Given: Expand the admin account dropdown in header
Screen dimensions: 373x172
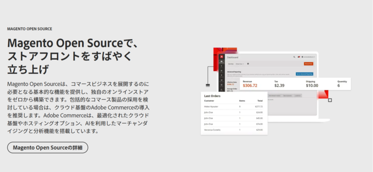Looking at the screenshot, I should 308,57.
